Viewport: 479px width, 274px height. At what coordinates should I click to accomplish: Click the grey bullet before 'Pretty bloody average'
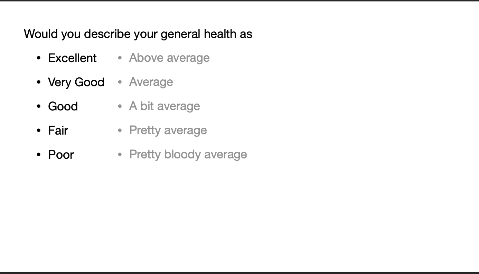pos(120,155)
